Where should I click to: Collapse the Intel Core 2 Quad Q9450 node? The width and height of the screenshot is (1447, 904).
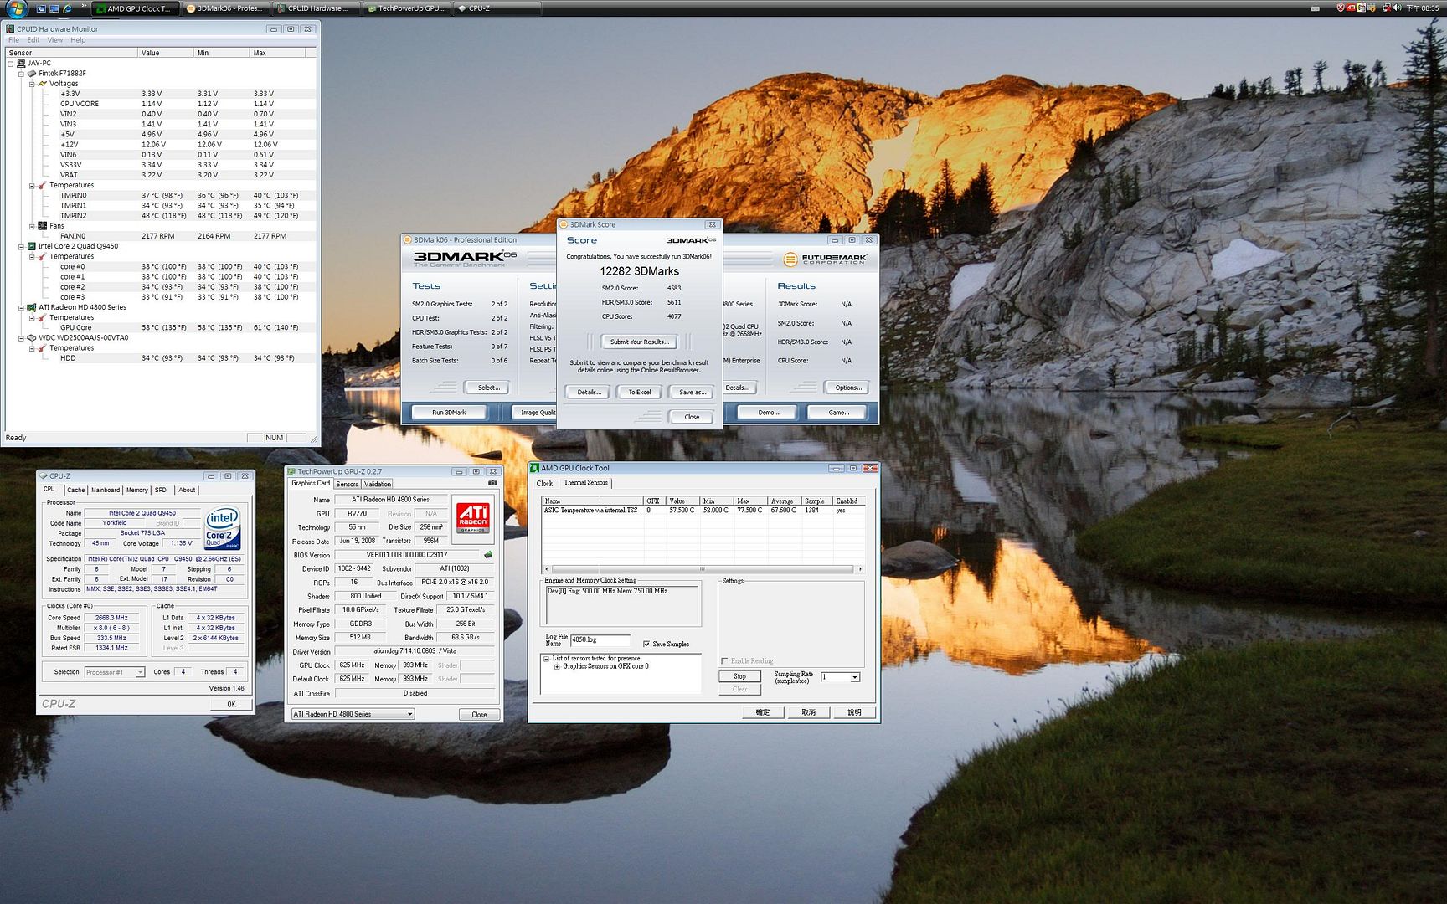[x=22, y=246]
